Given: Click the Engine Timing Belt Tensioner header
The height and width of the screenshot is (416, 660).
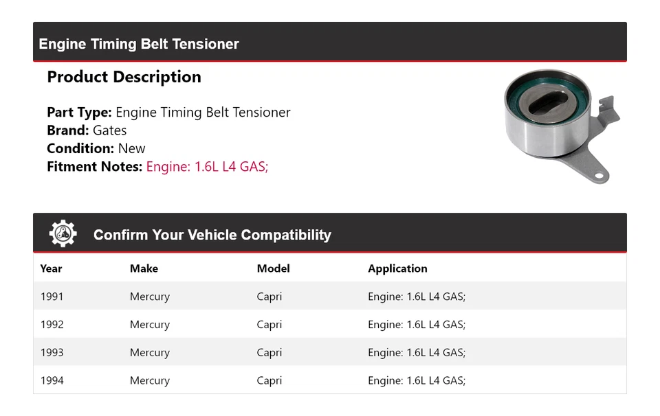Looking at the screenshot, I should tap(139, 44).
